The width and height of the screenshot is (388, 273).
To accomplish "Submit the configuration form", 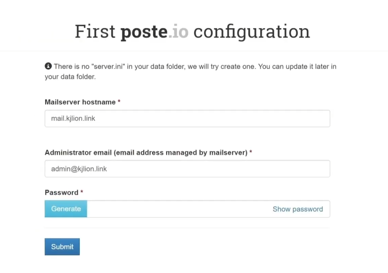I will click(x=62, y=246).
